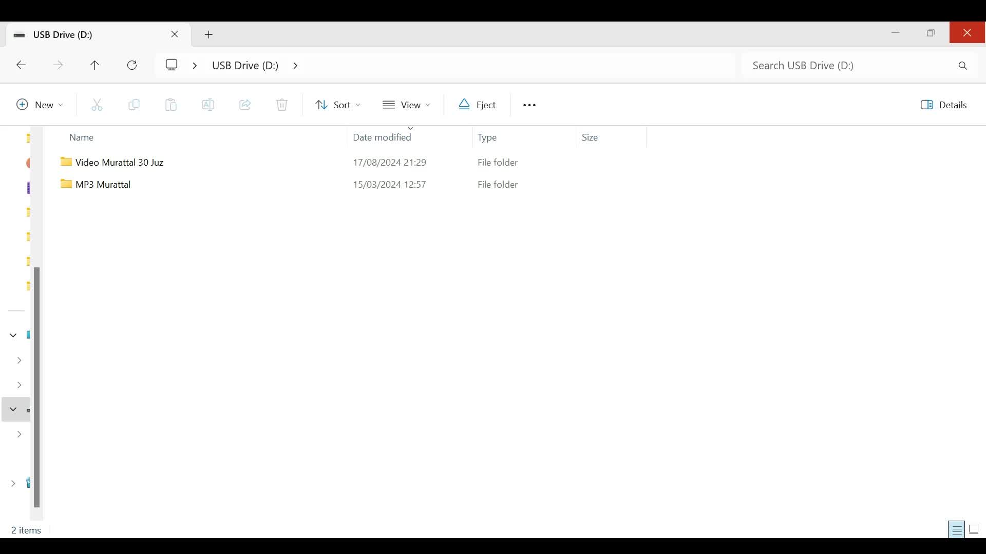Viewport: 986px width, 554px height.
Task: Click the 2 items status text
Action: (x=26, y=530)
